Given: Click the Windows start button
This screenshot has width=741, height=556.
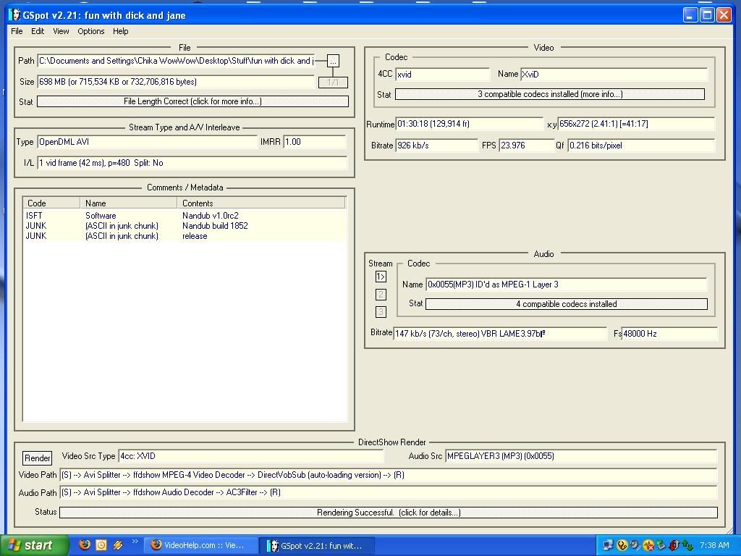Looking at the screenshot, I should tap(35, 546).
